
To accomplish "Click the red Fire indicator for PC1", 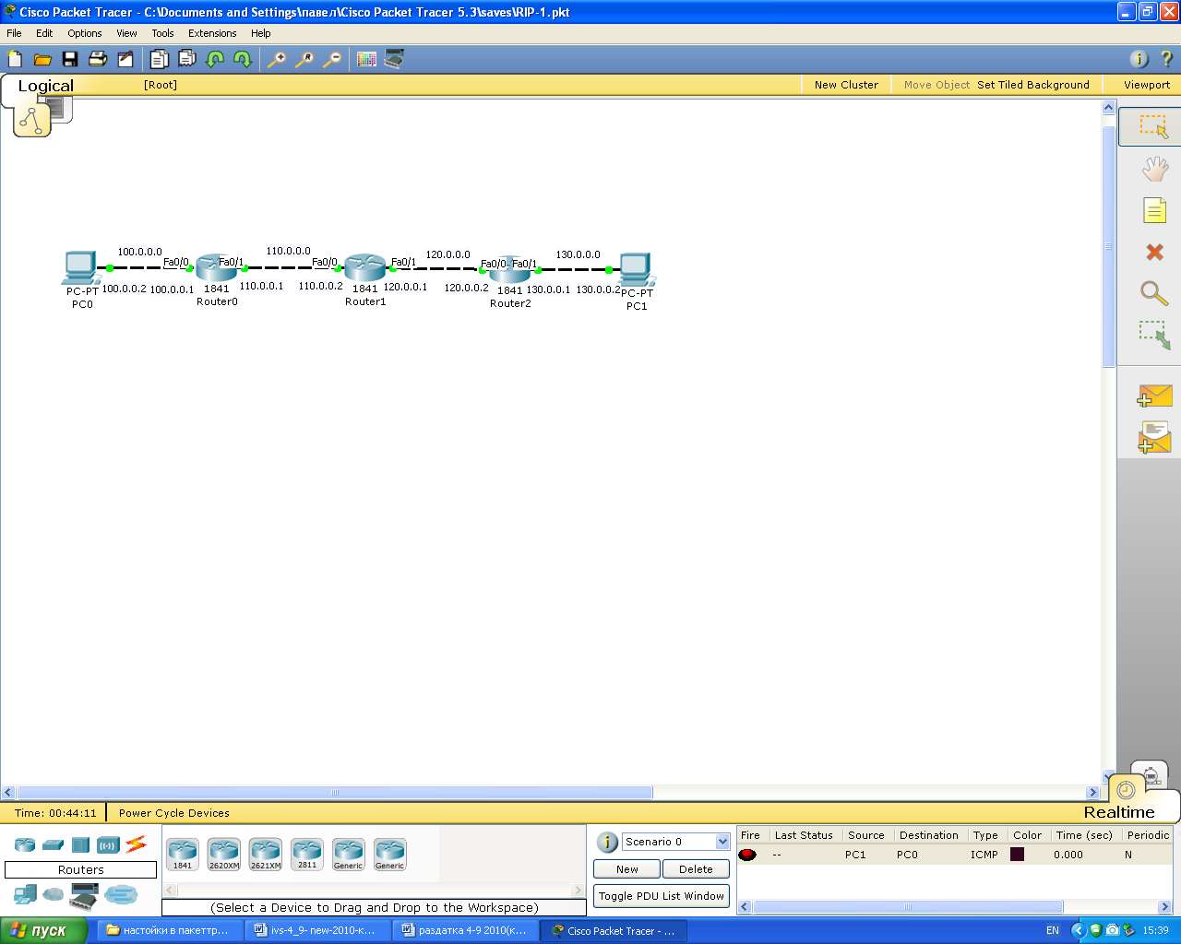I will (747, 855).
